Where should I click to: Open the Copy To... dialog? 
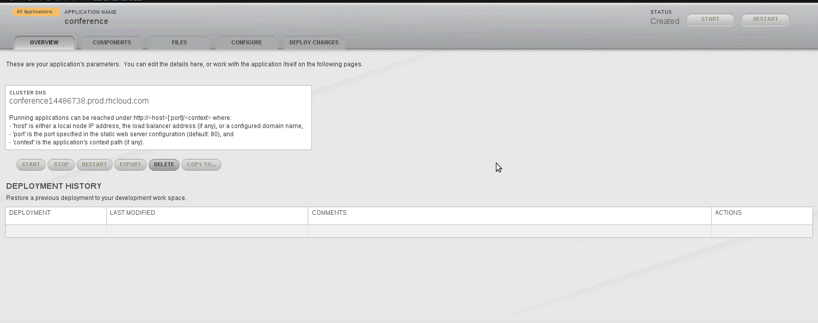[201, 165]
